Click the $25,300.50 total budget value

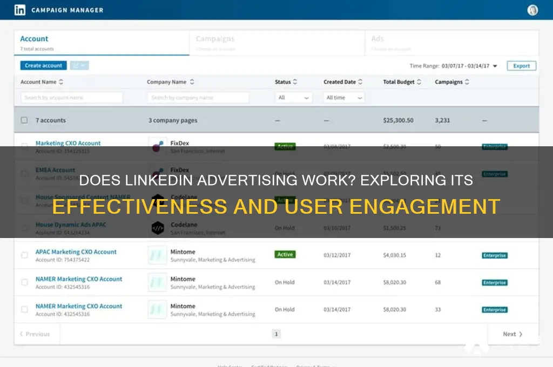398,120
